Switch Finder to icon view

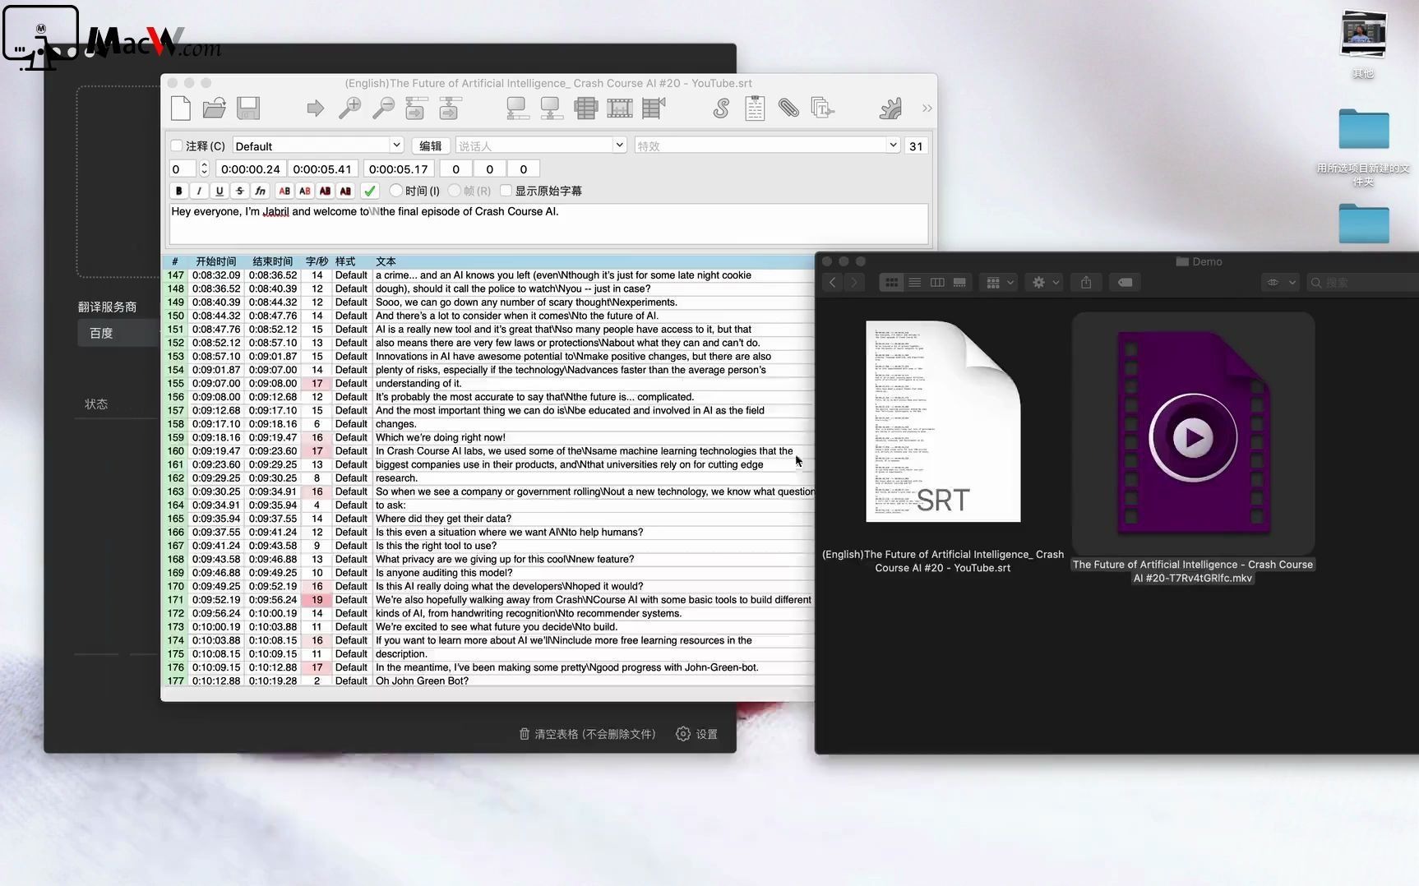[891, 283]
